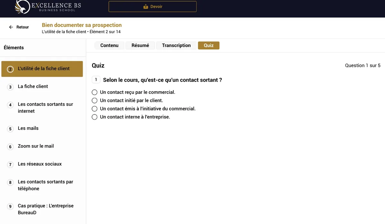Pick 'Un contact interne à l'entreprise' option
The height and width of the screenshot is (224, 385).
pos(94,117)
